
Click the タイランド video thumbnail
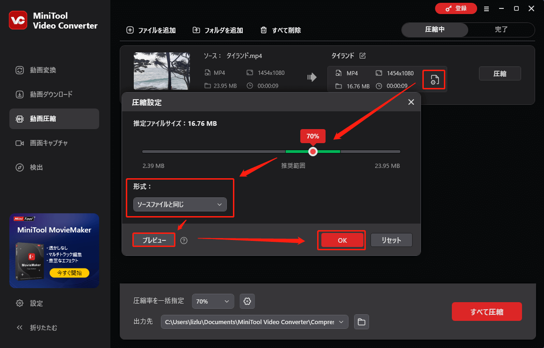(162, 71)
